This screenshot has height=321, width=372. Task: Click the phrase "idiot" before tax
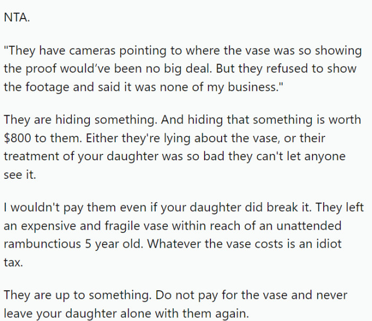[x=329, y=244]
